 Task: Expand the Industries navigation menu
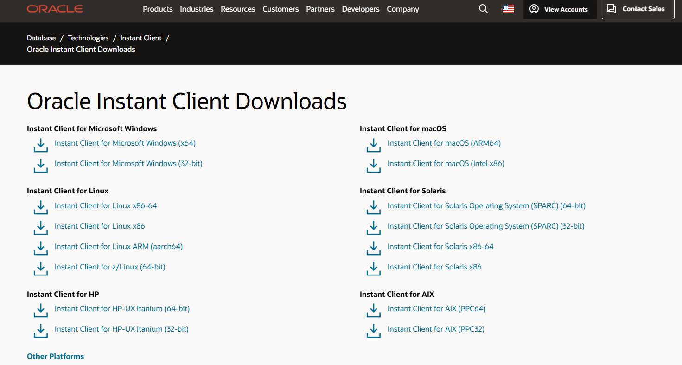197,9
